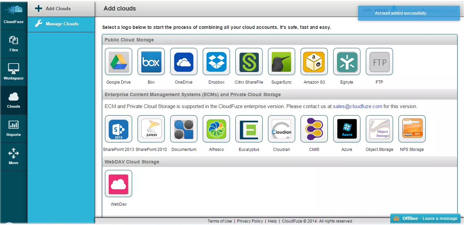Click the WebDav label text
The width and height of the screenshot is (464, 225).
(119, 204)
